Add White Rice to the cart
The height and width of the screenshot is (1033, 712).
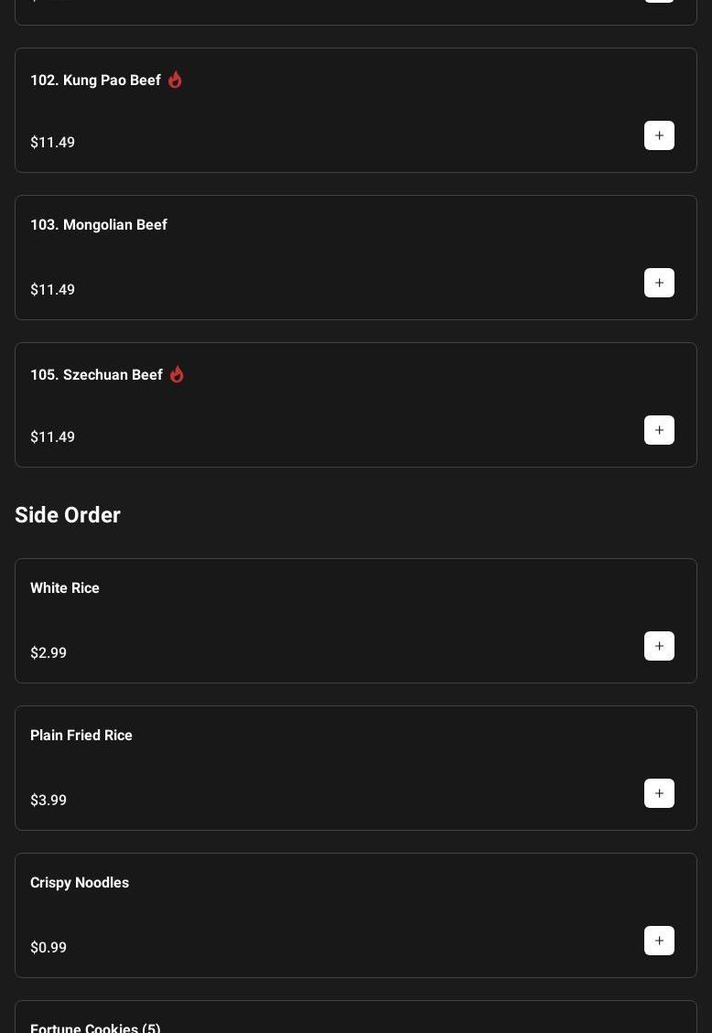click(x=659, y=646)
